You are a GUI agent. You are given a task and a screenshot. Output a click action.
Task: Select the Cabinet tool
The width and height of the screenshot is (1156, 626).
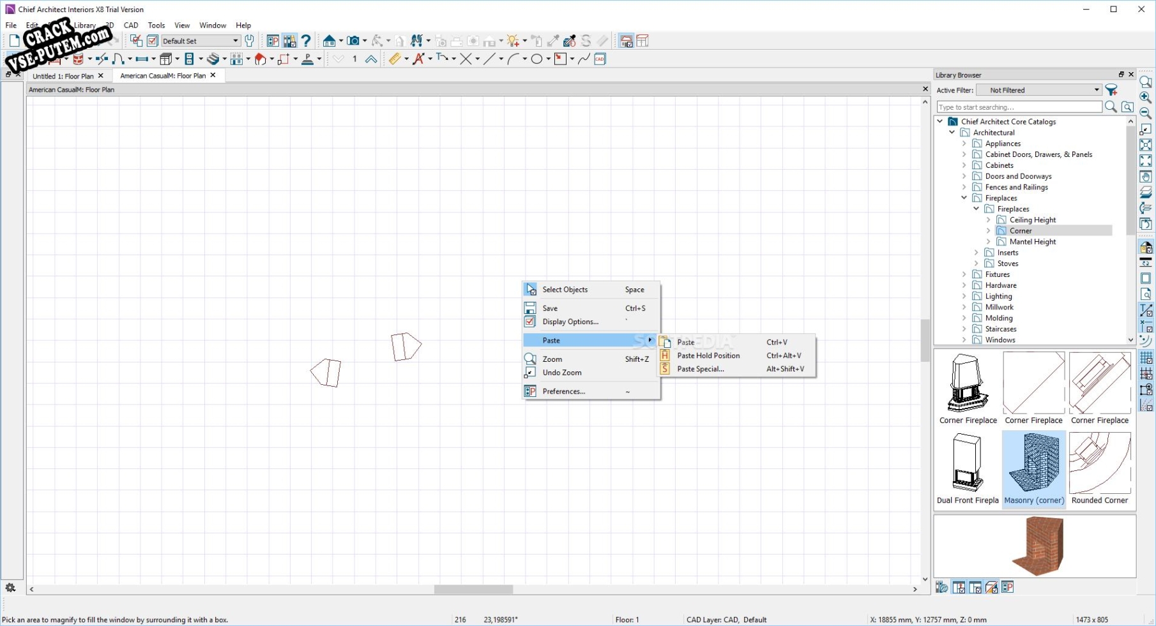165,59
